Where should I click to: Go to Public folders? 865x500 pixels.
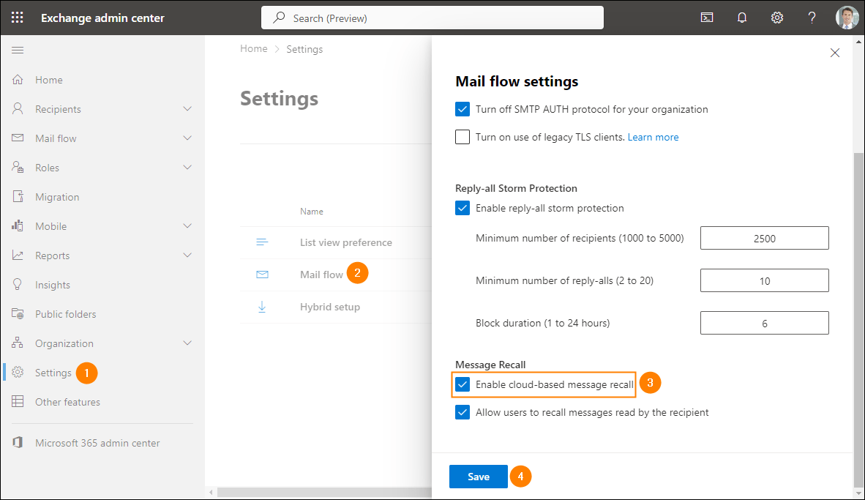pos(65,313)
